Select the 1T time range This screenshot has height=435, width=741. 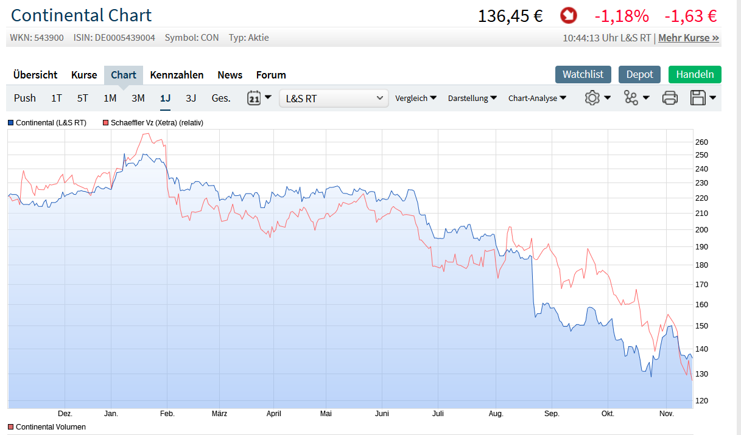click(57, 98)
